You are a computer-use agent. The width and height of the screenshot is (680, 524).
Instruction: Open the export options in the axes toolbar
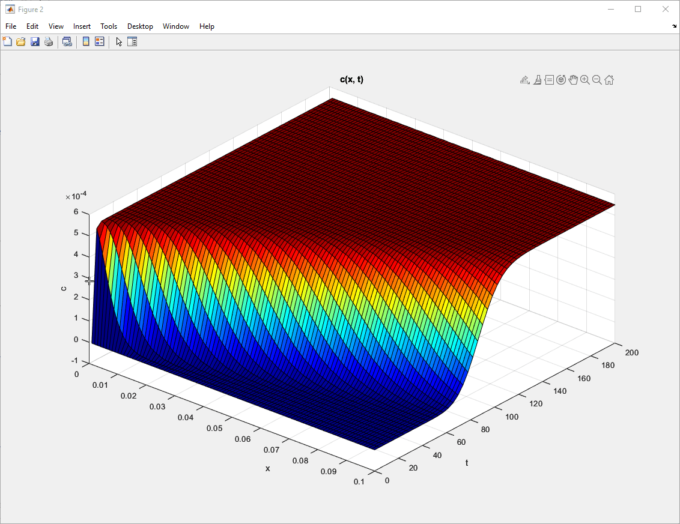(524, 79)
